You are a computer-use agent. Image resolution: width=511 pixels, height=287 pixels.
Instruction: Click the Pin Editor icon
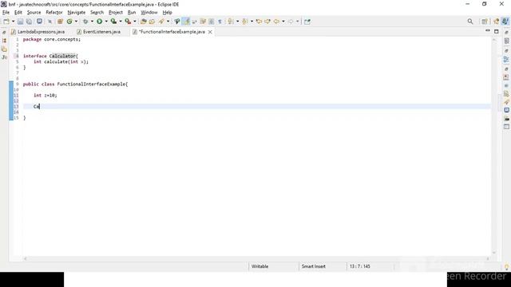pos(307,22)
